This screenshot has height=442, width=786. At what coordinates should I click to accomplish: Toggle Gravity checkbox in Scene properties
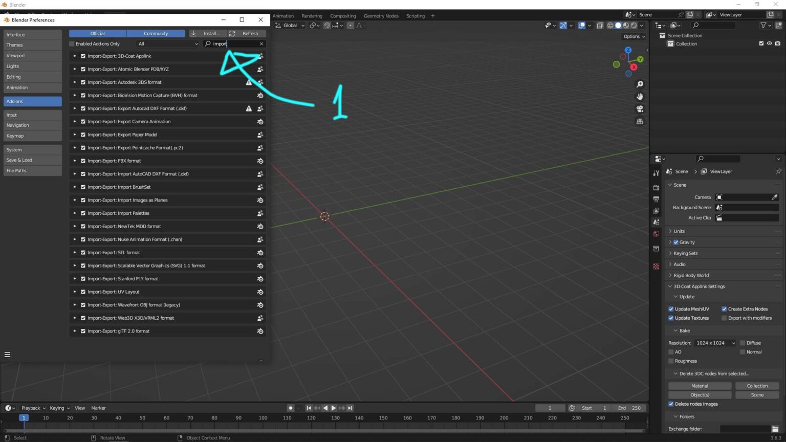(676, 242)
